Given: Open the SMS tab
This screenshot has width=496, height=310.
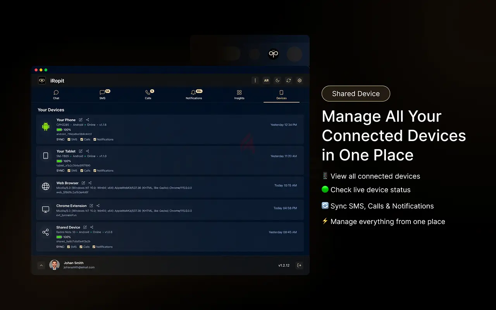Looking at the screenshot, I should (x=102, y=95).
